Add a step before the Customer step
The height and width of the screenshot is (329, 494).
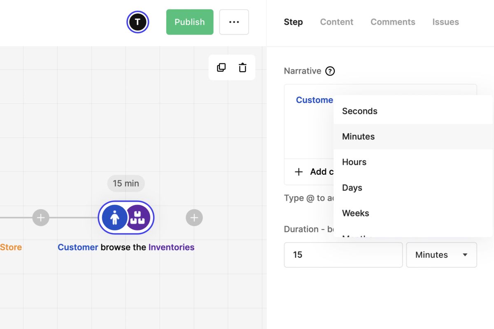click(x=41, y=218)
